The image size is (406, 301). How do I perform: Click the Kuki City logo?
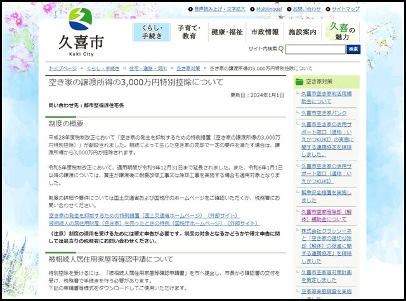(81, 32)
